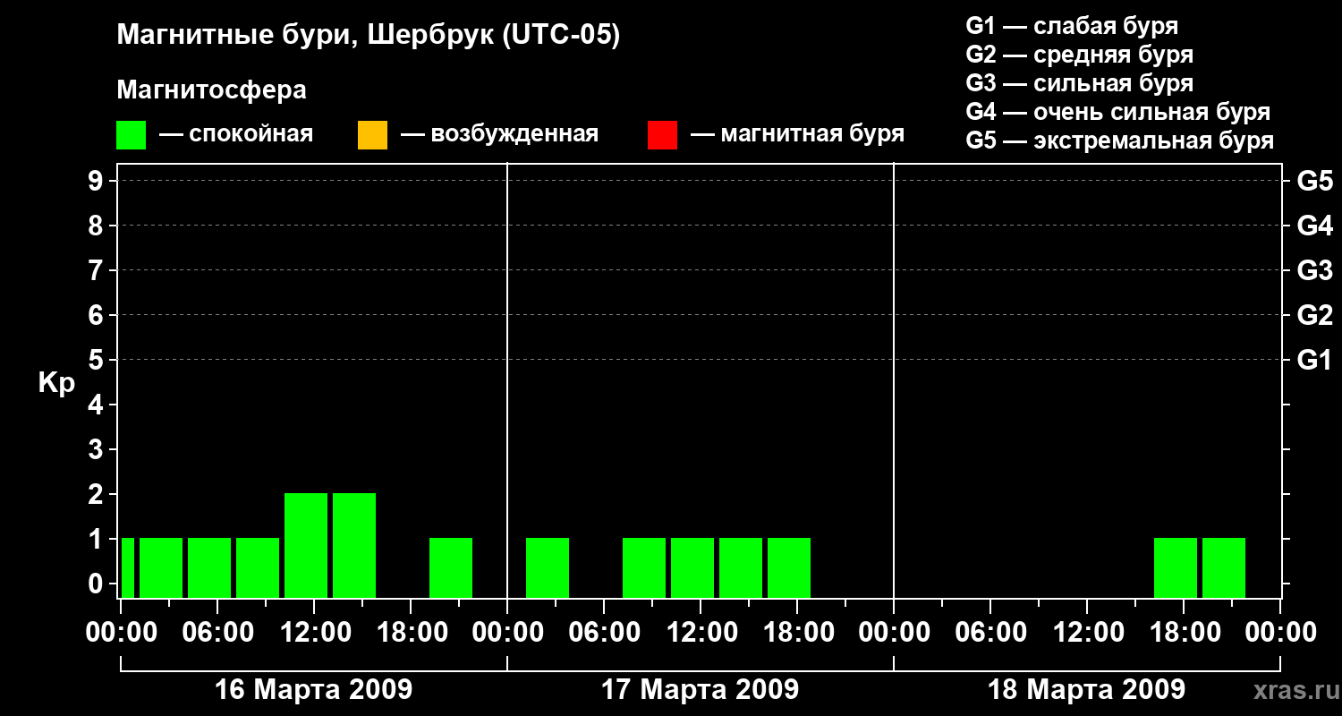The image size is (1342, 716).
Task: Click the '— магнитная буря' legend label
Action: [x=797, y=134]
